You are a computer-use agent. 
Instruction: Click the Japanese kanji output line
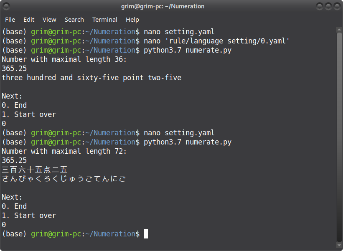click(x=35, y=170)
